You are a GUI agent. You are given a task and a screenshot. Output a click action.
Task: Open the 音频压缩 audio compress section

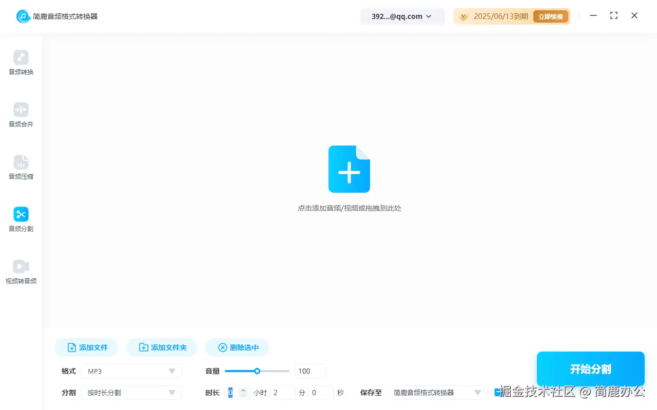tap(21, 168)
